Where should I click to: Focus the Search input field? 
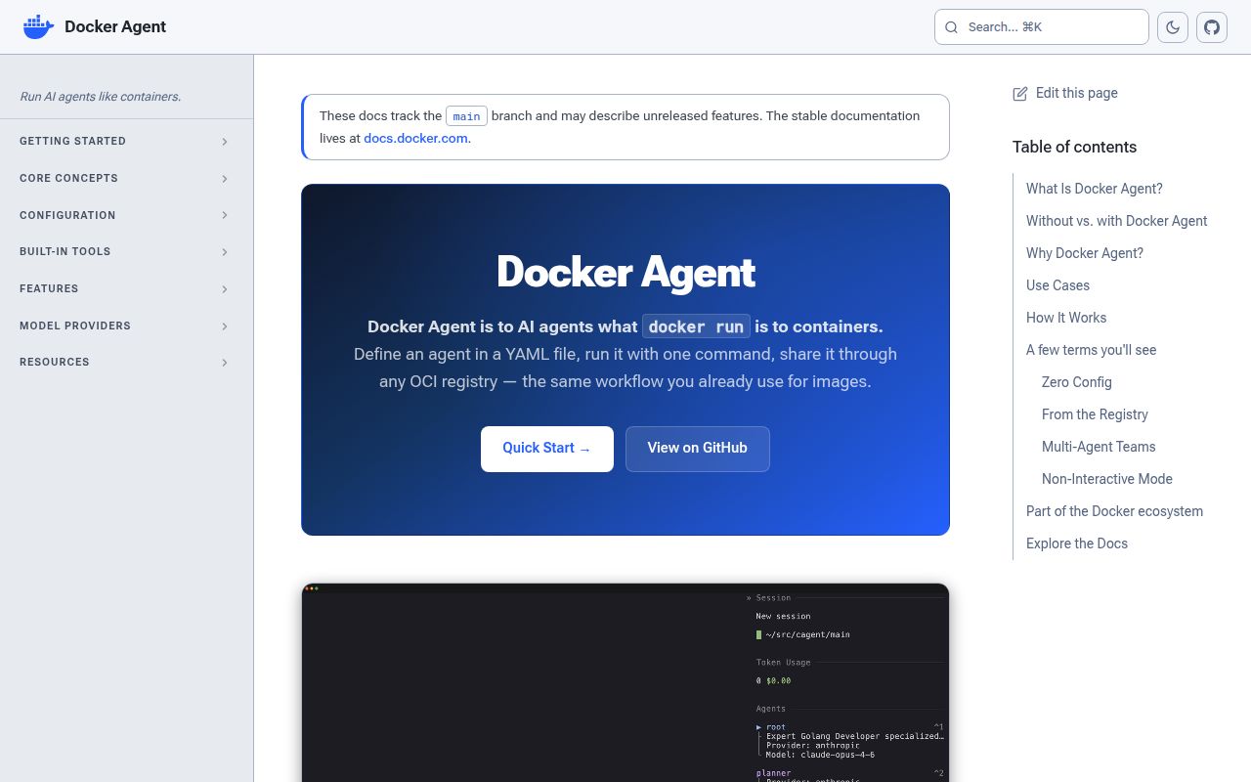point(1042,27)
